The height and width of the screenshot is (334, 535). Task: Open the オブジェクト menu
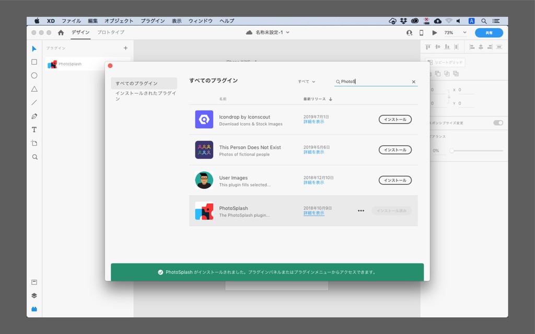coord(119,21)
